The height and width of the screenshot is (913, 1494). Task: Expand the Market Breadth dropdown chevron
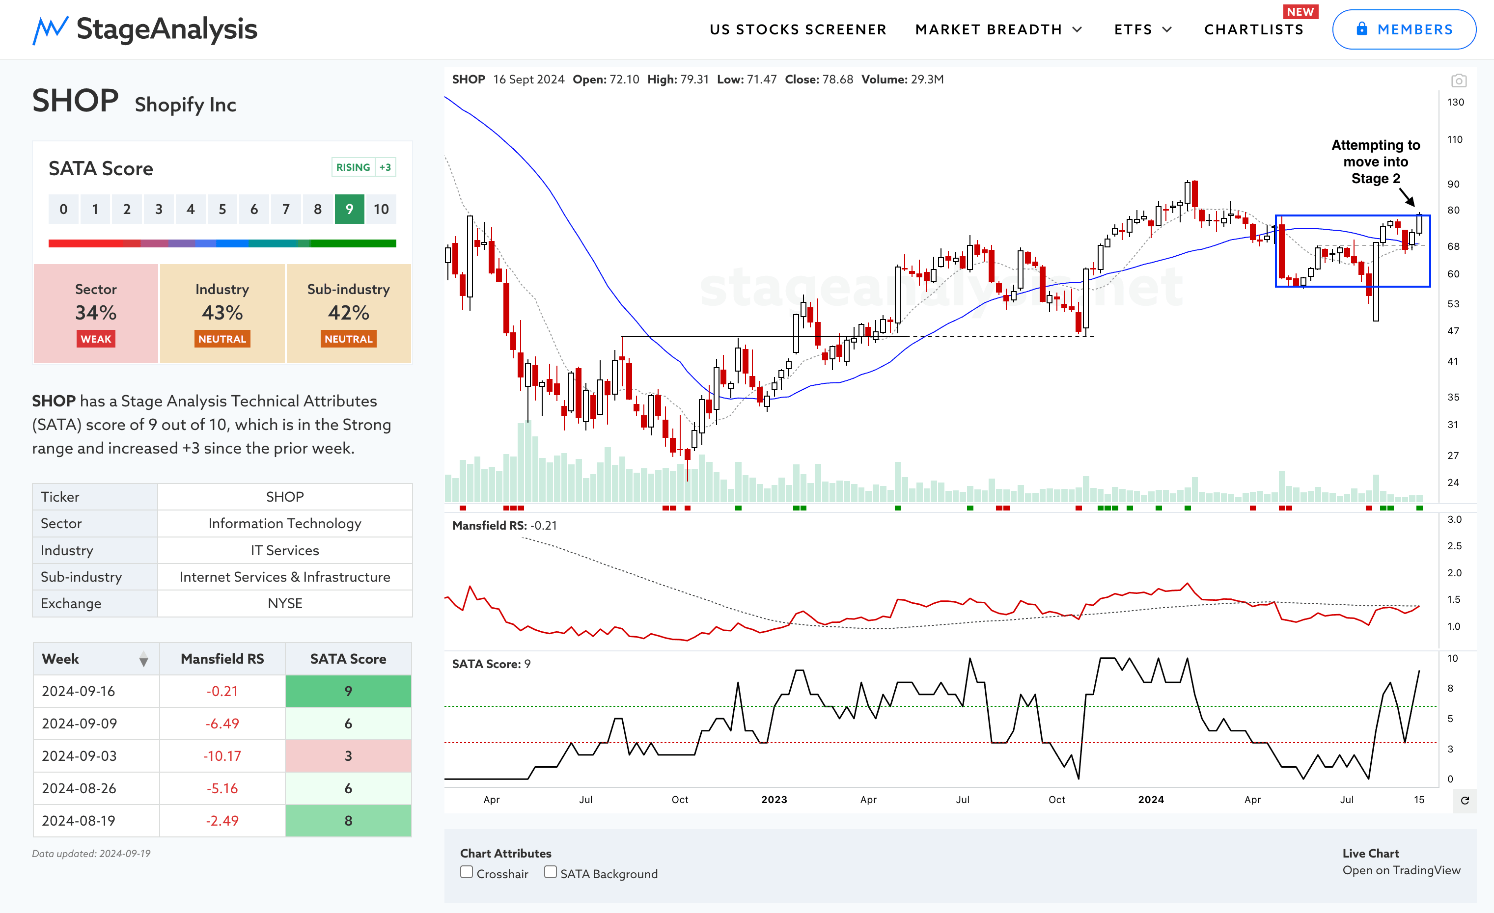(x=1078, y=29)
